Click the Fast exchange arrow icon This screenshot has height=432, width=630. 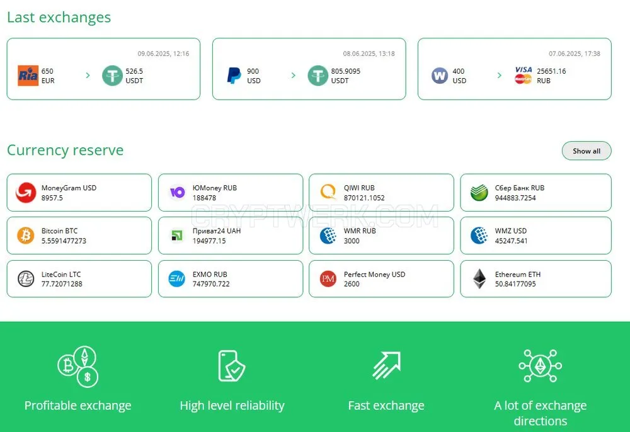coord(387,365)
